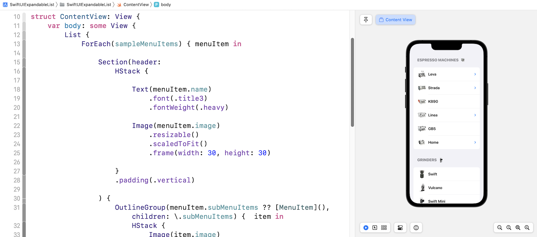The width and height of the screenshot is (537, 237).
Task: Open the SwiftUIExpandableList folder breadcrumb
Action: 86,4
